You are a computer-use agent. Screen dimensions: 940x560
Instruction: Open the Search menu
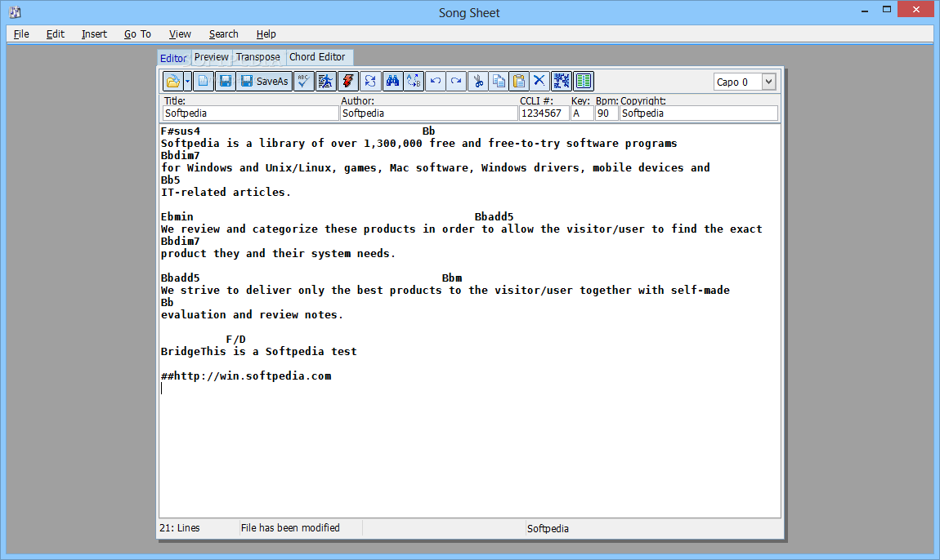coord(224,34)
